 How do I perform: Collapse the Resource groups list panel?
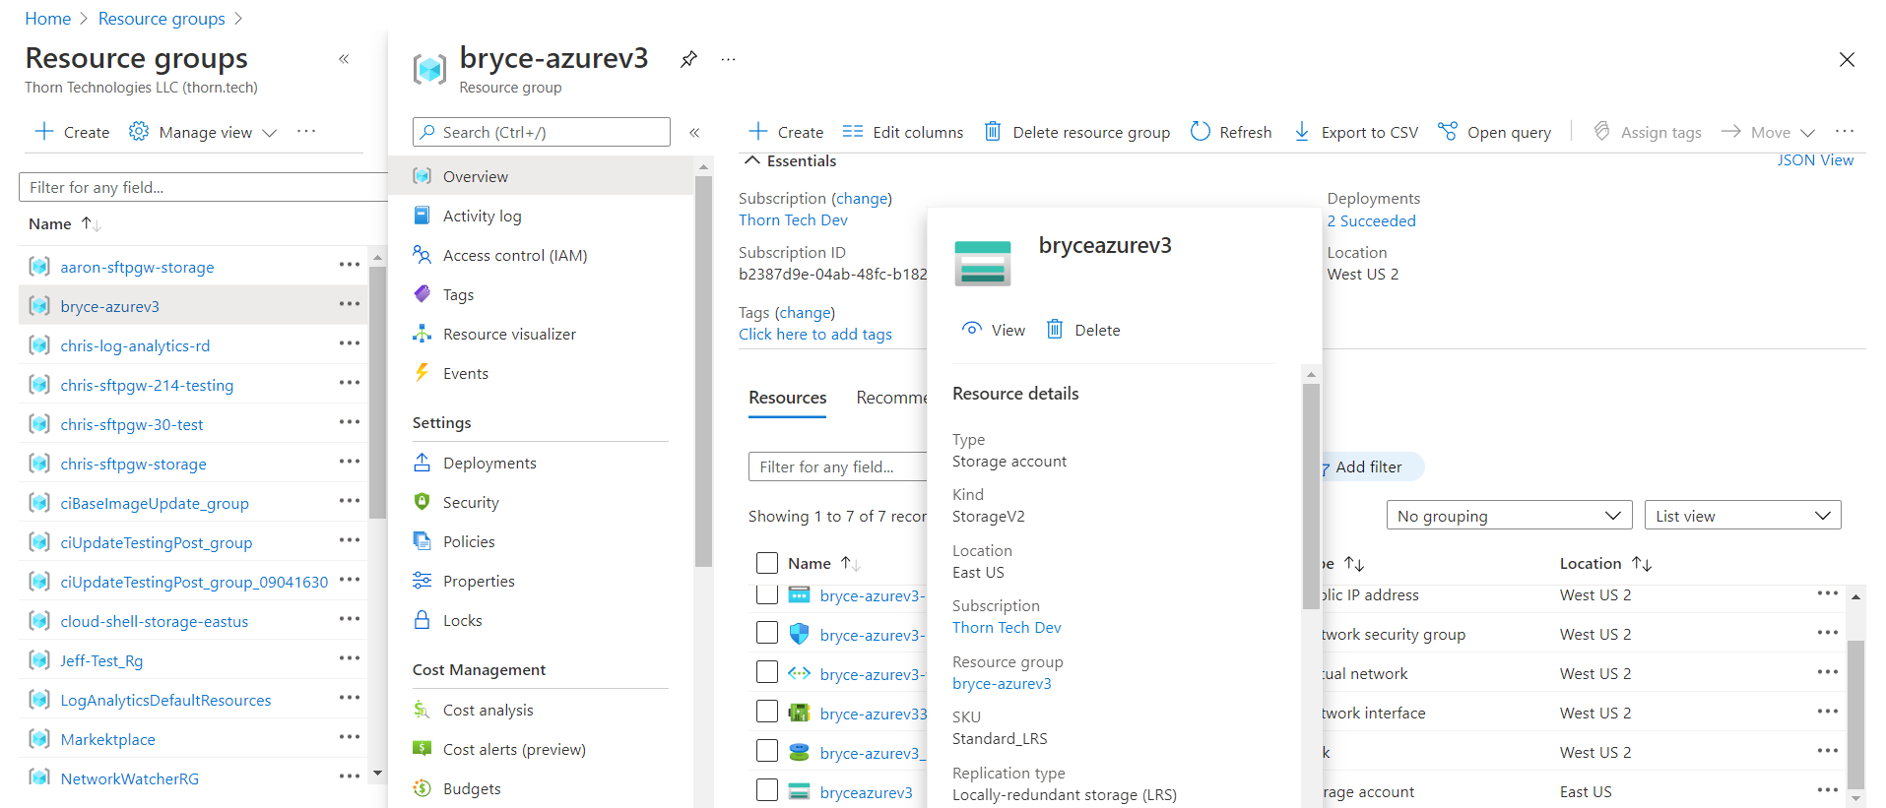coord(344,59)
